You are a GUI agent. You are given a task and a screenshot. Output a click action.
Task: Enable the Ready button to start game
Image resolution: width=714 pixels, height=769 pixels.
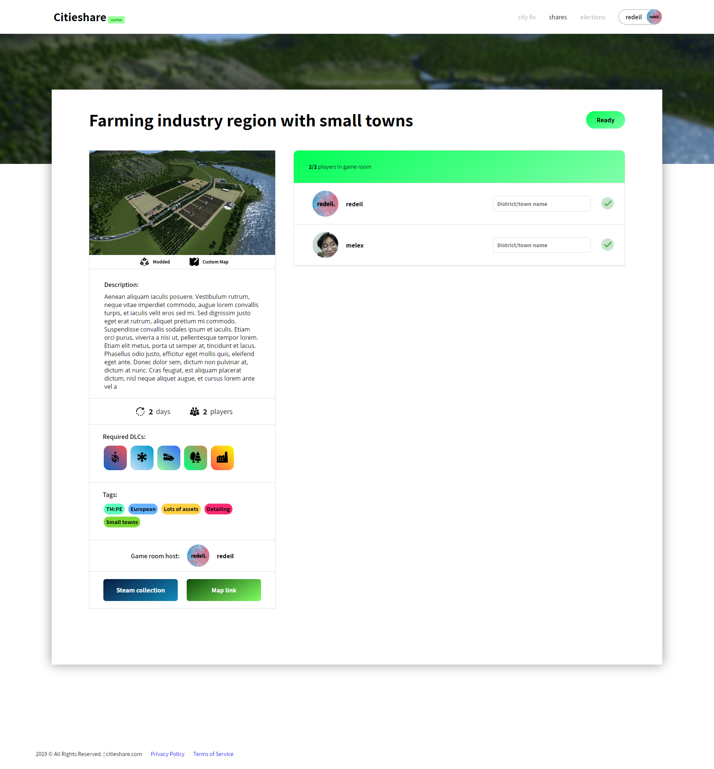tap(605, 119)
